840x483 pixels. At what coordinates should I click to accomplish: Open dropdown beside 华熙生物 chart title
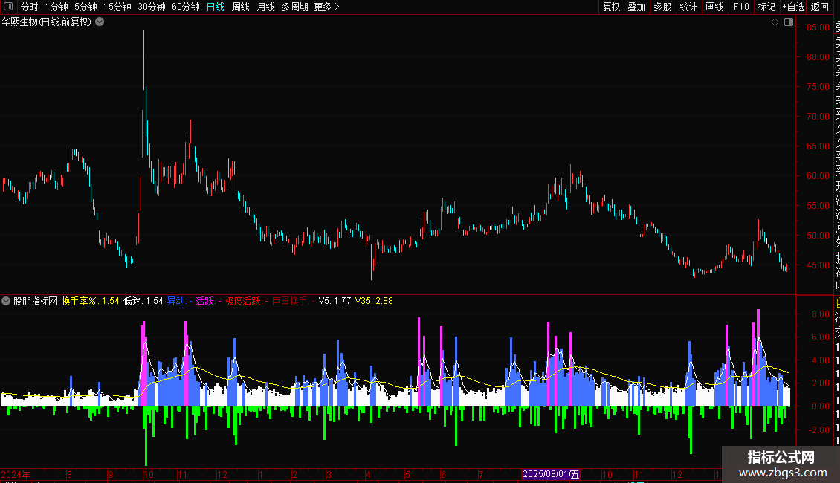[x=100, y=22]
